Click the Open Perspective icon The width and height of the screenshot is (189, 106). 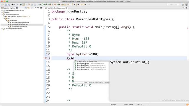(183, 5)
